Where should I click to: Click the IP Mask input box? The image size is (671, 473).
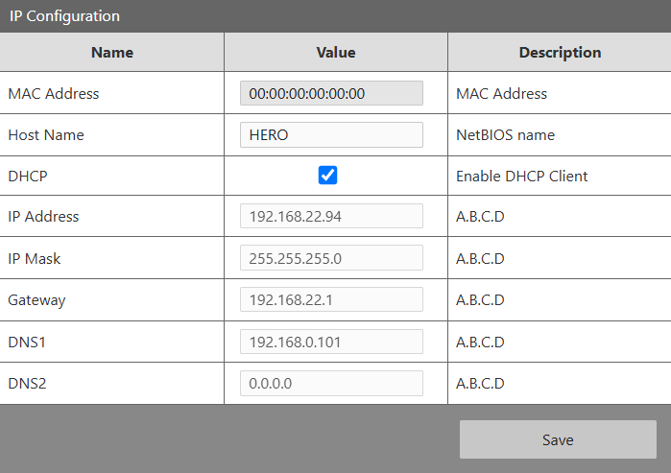point(331,258)
